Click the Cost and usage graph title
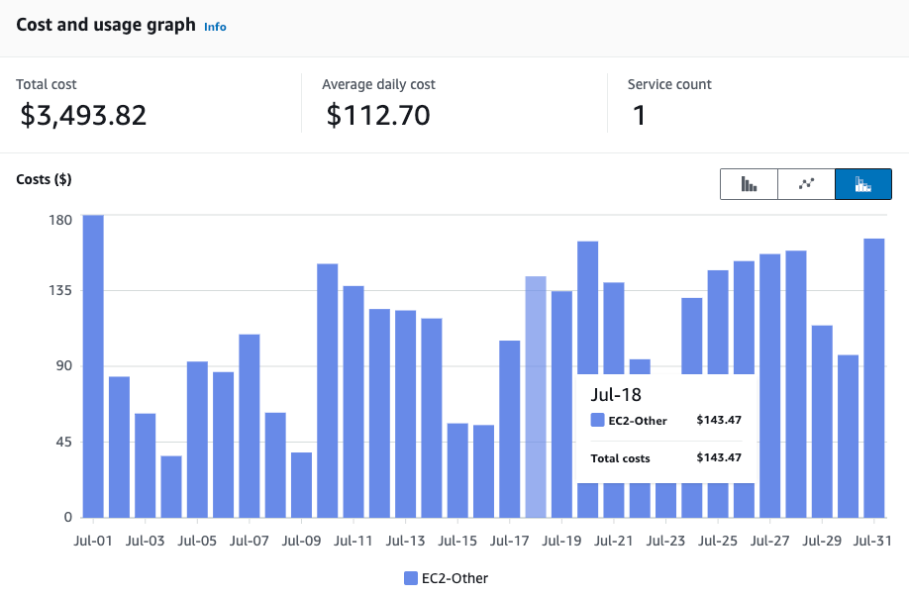 click(106, 26)
